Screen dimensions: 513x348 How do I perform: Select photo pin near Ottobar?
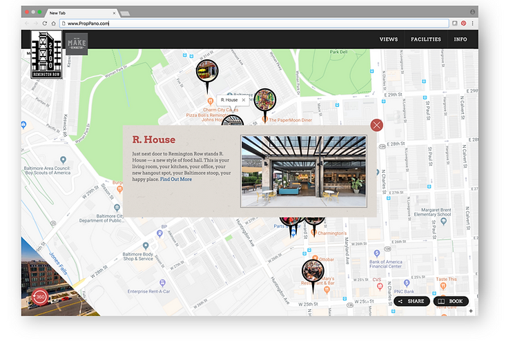(x=313, y=271)
